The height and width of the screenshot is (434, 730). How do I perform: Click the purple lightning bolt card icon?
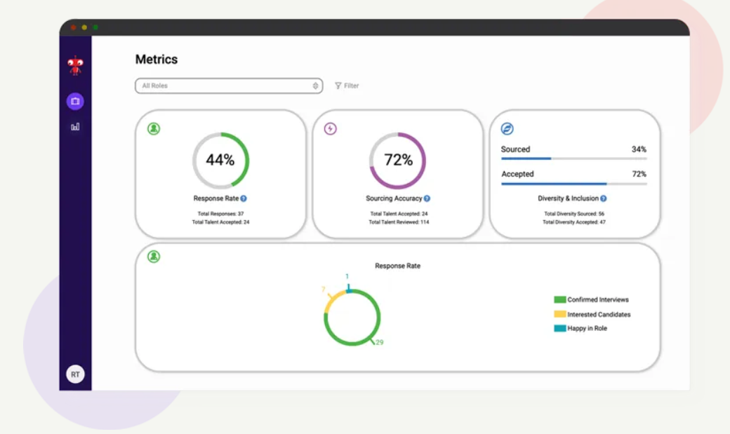point(330,129)
